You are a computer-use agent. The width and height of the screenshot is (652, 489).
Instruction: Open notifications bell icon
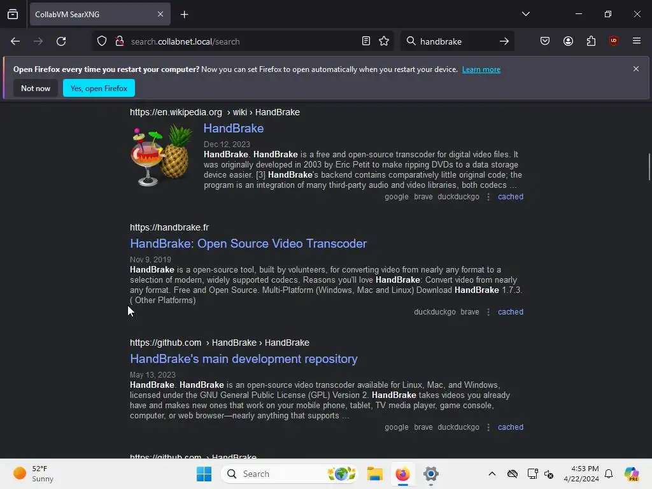pos(609,474)
